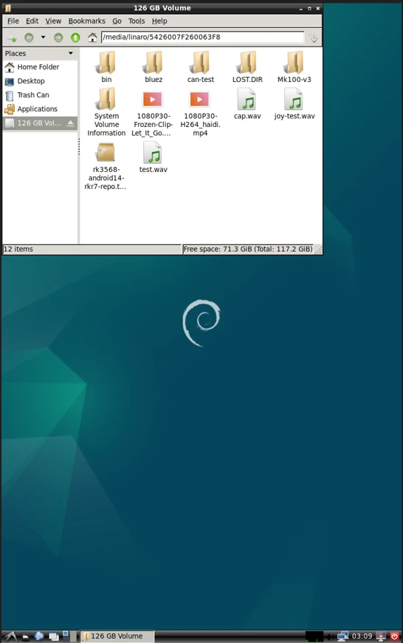Select the can-test folder

coord(201,67)
